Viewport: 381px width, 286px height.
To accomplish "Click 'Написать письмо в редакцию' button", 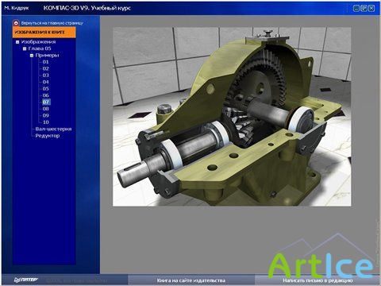I will point(317,280).
